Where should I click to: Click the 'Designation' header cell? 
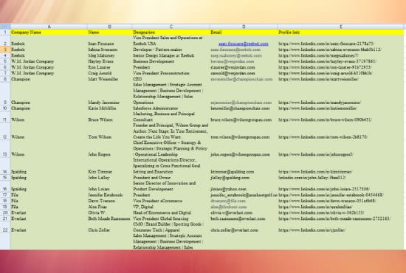(x=171, y=32)
